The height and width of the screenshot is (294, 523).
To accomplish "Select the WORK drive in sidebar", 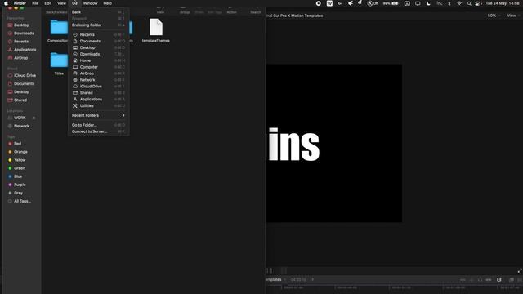I will click(x=20, y=118).
